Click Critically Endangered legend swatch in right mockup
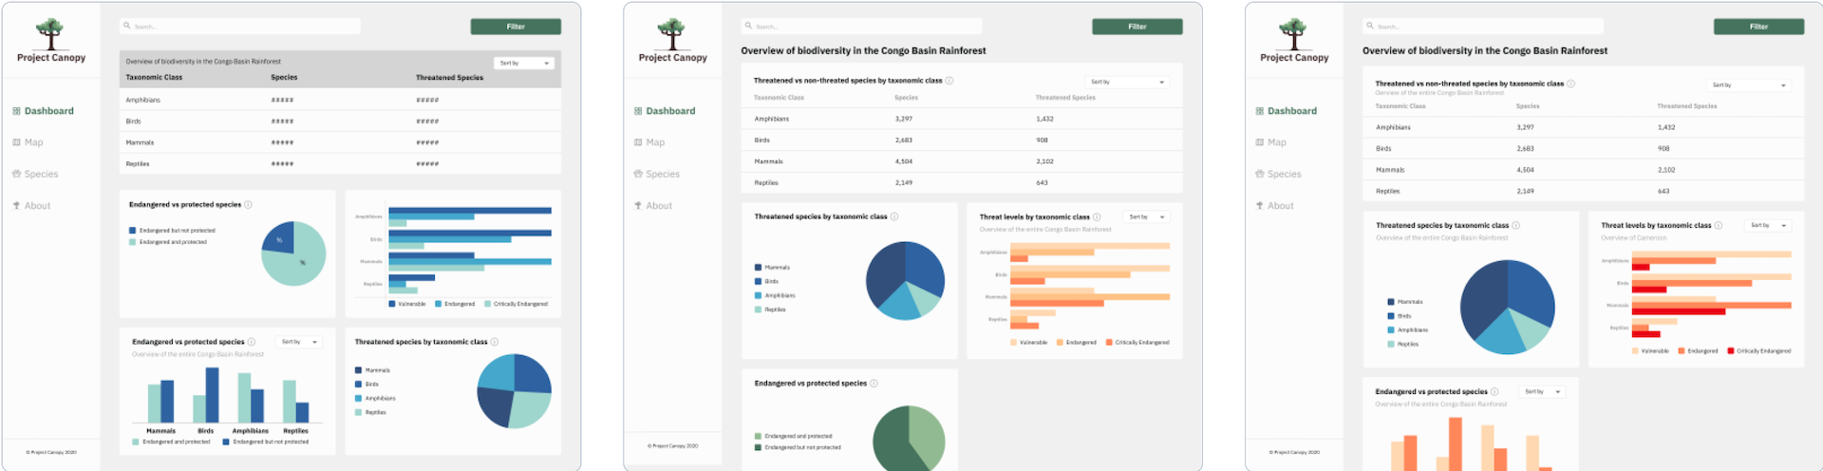The width and height of the screenshot is (1823, 471). coord(1731,350)
